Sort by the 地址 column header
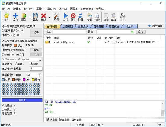The image size is (166, 127). [x=57, y=38]
